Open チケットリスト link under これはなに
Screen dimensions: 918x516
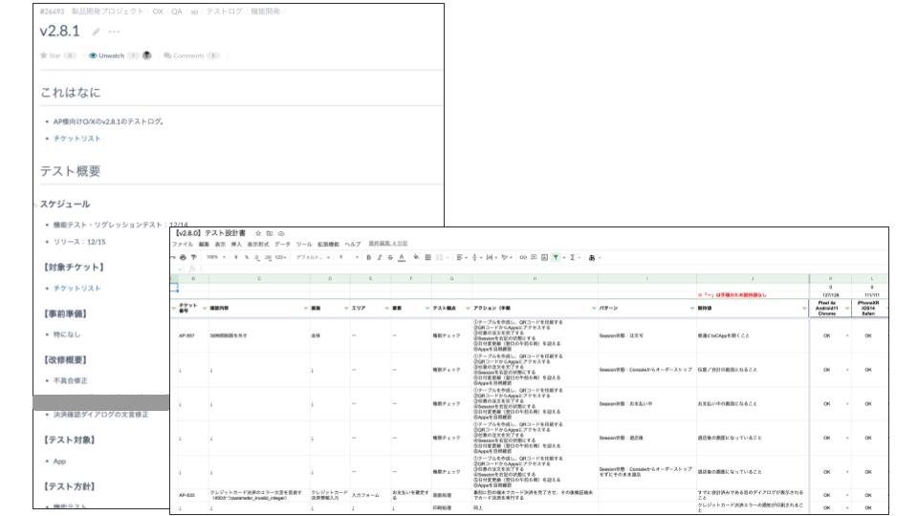(76, 139)
